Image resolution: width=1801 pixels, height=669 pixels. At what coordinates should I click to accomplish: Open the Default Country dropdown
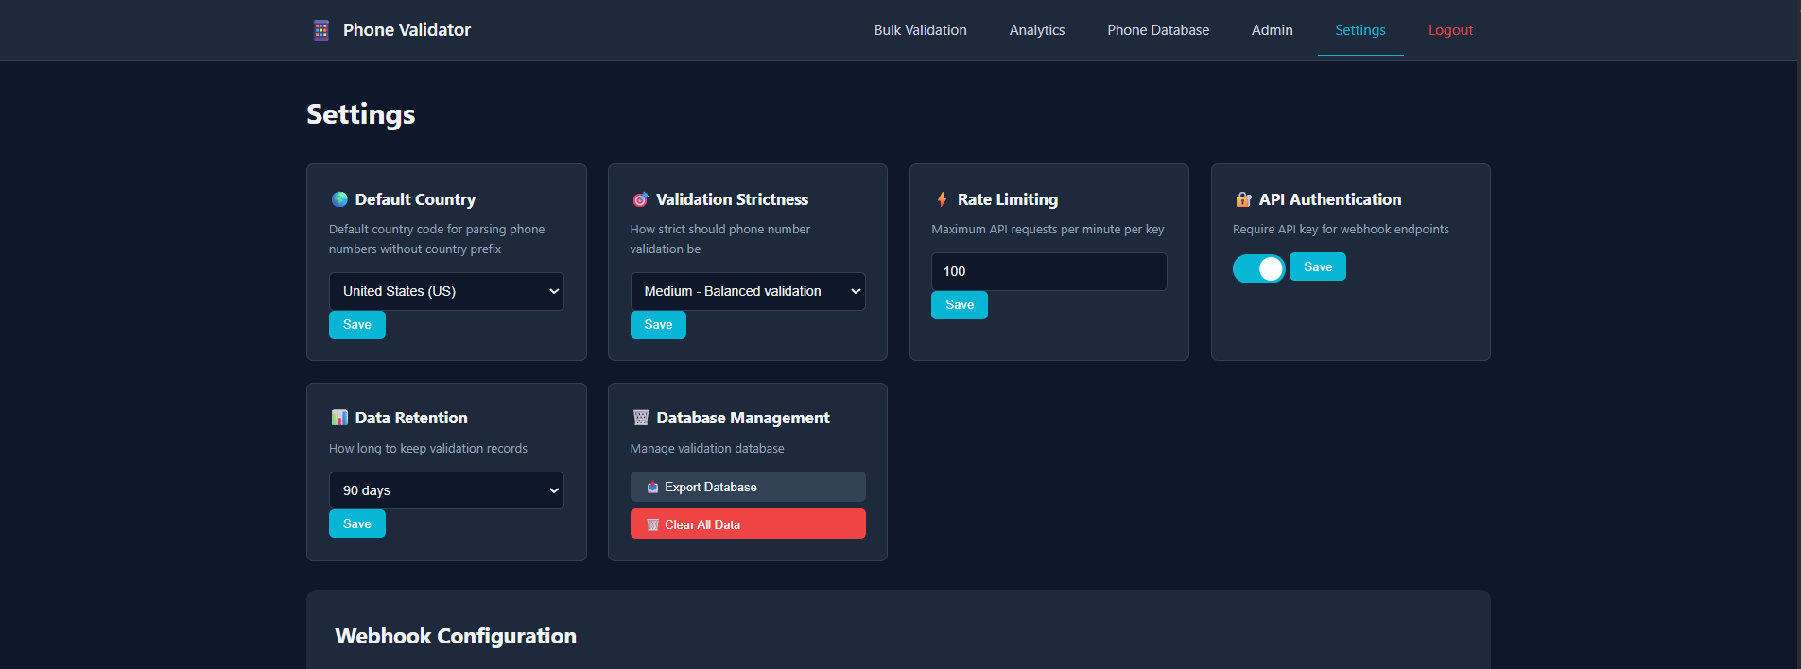[446, 291]
